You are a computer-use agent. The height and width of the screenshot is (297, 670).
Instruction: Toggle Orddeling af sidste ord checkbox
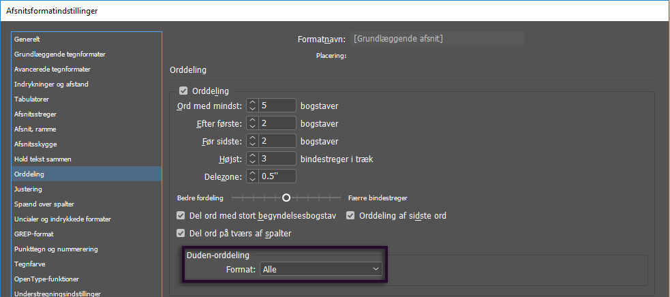(351, 216)
